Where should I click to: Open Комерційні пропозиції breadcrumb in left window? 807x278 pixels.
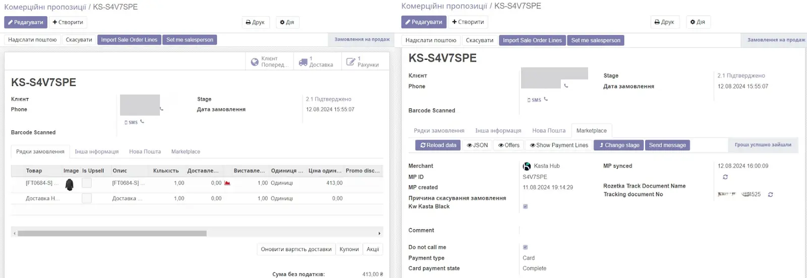[45, 7]
